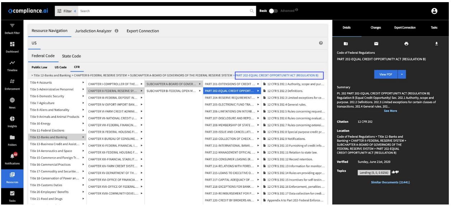This screenshot has width=451, height=207.
Task: Click the print icon in Details
Action: [406, 43]
